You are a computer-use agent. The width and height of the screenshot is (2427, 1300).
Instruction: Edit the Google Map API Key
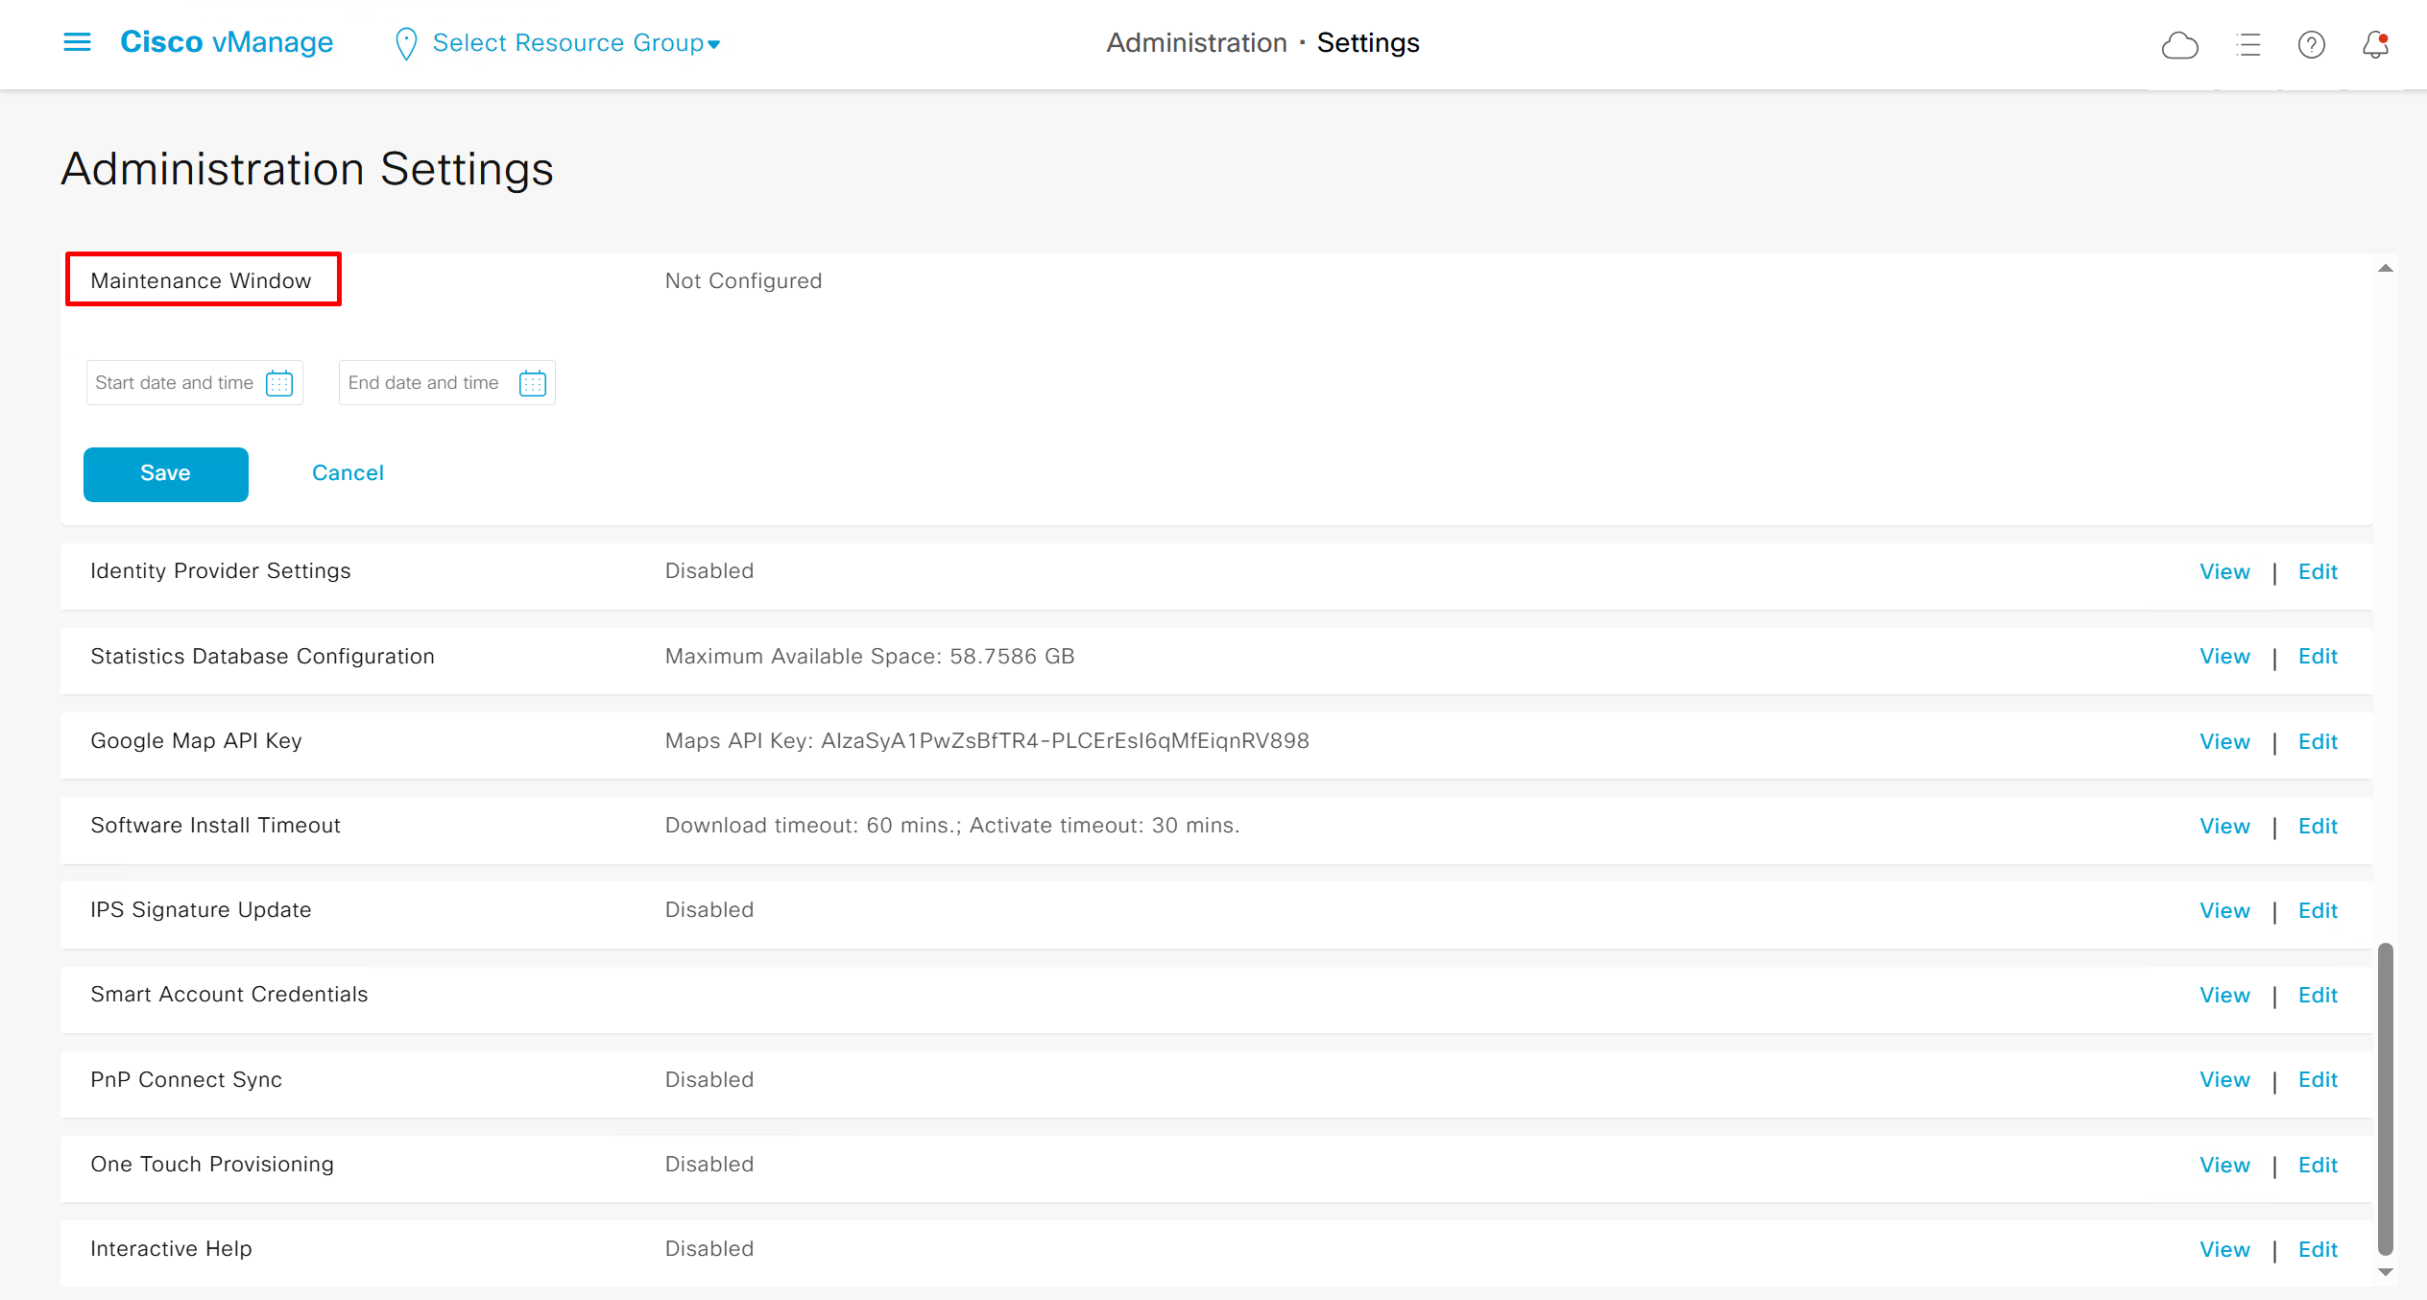coord(2317,742)
